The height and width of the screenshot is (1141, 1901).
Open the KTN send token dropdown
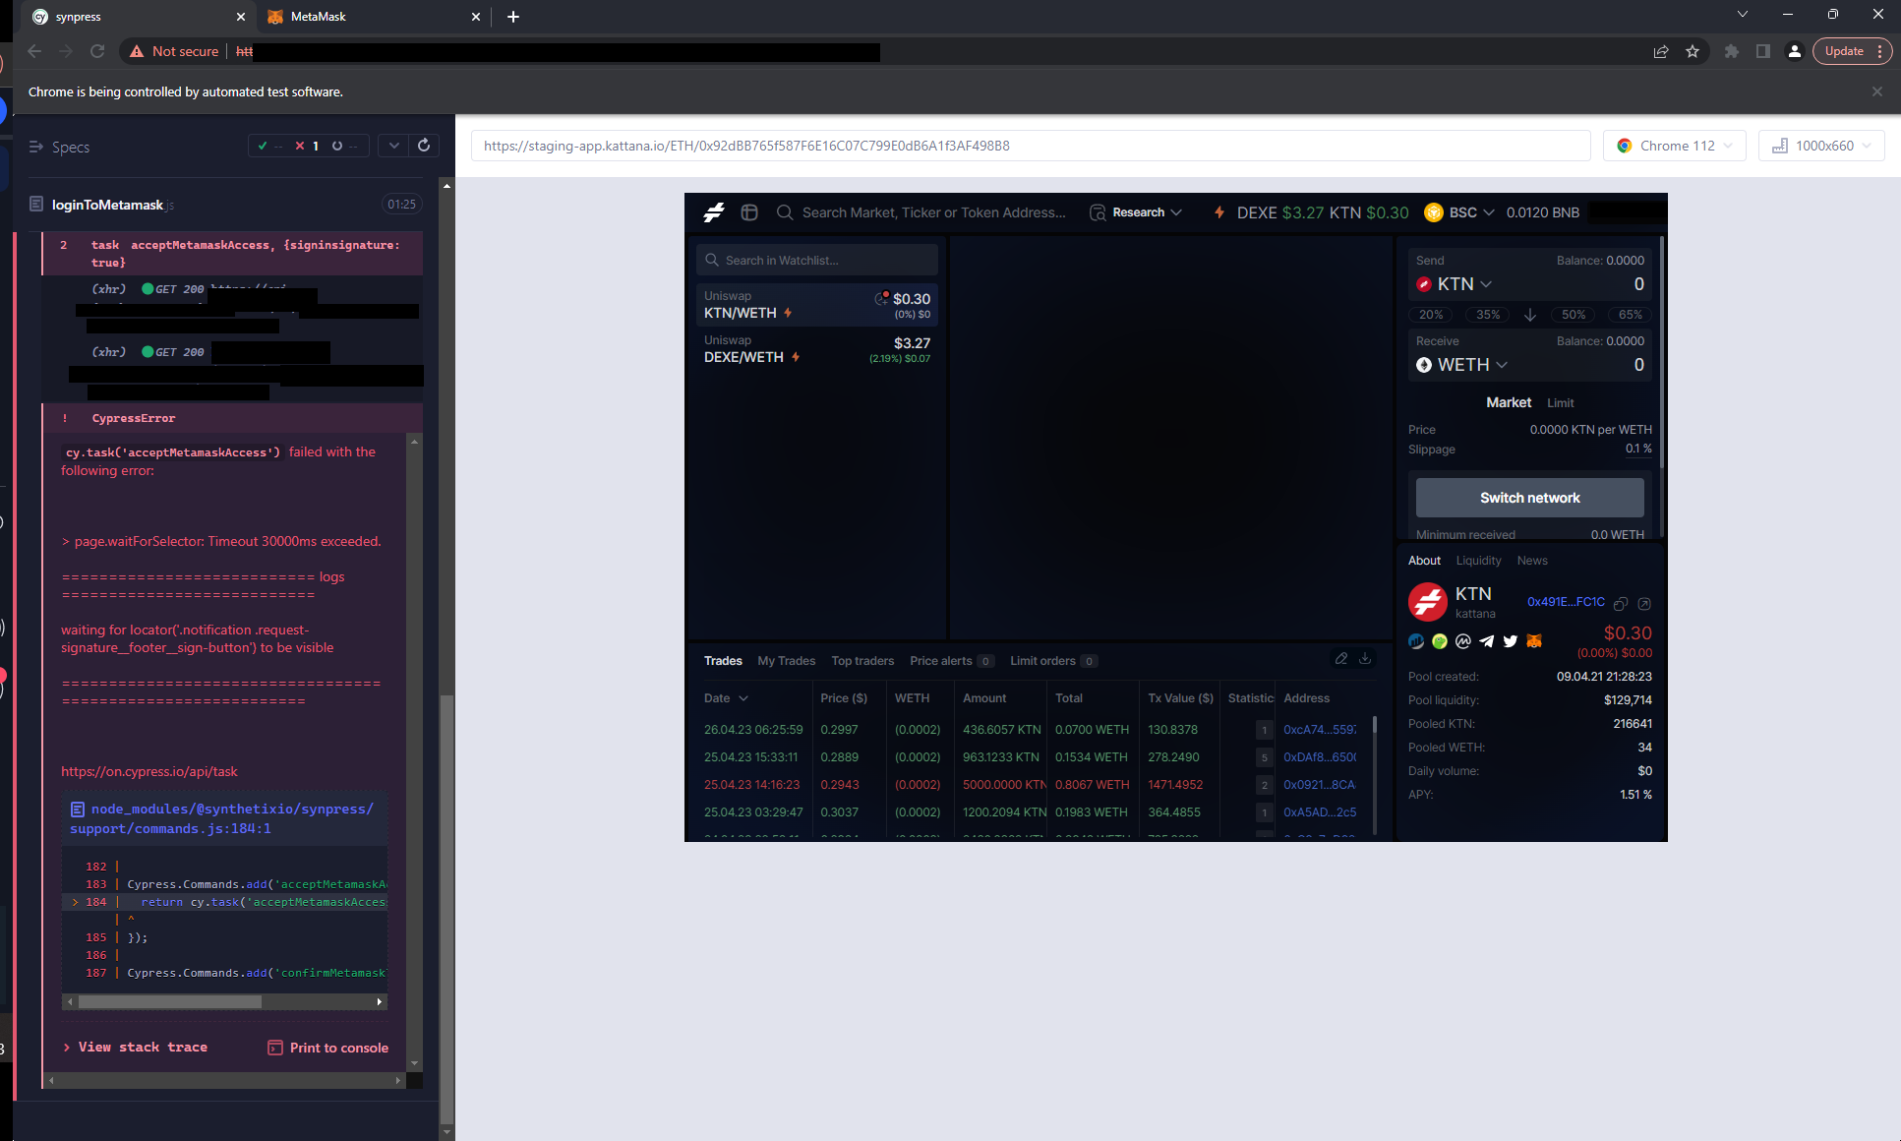click(1455, 284)
